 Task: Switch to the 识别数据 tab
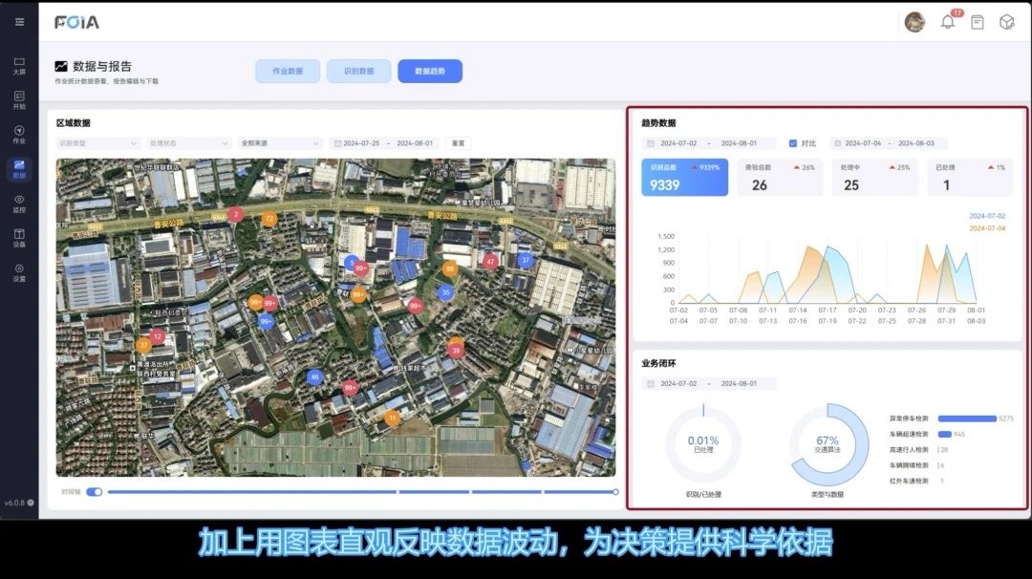point(358,71)
